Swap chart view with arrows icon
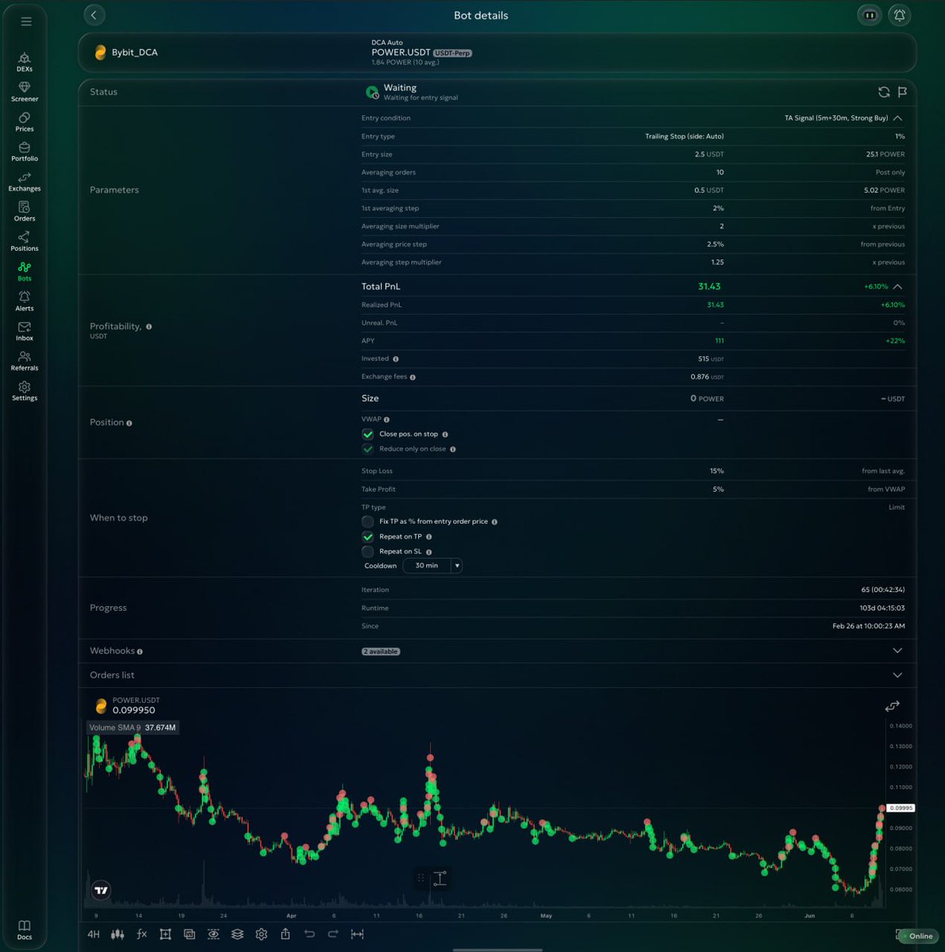The height and width of the screenshot is (952, 945). pyautogui.click(x=893, y=706)
